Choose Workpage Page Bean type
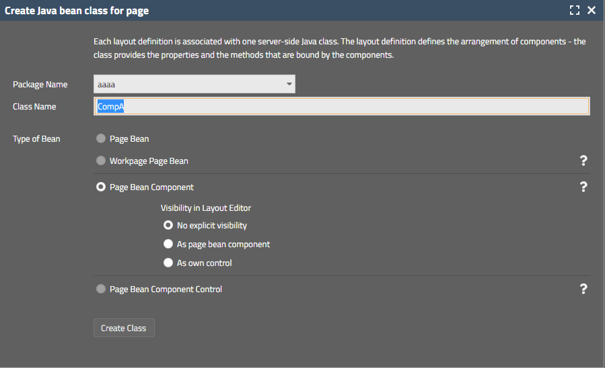 [101, 161]
